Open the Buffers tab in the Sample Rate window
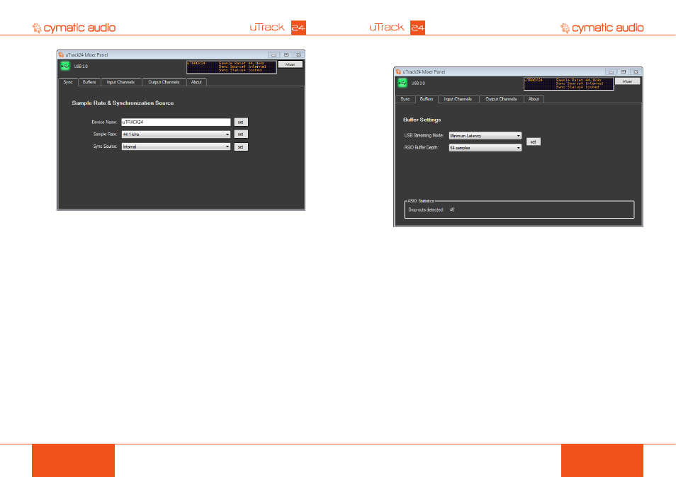 tap(89, 82)
